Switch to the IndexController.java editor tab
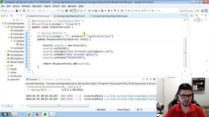209x117 pixels. (39, 16)
